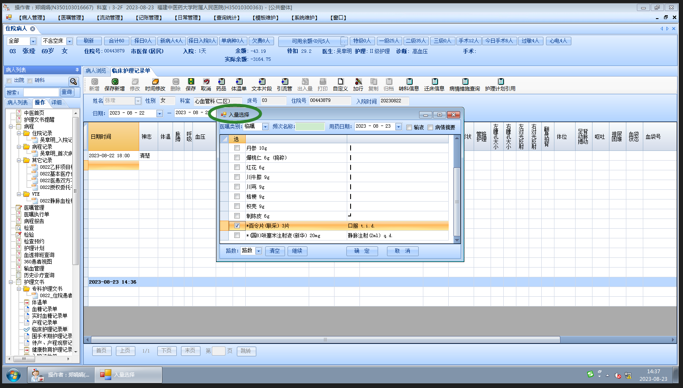
Task: Click the 保存 floppy disk icon
Action: [191, 82]
